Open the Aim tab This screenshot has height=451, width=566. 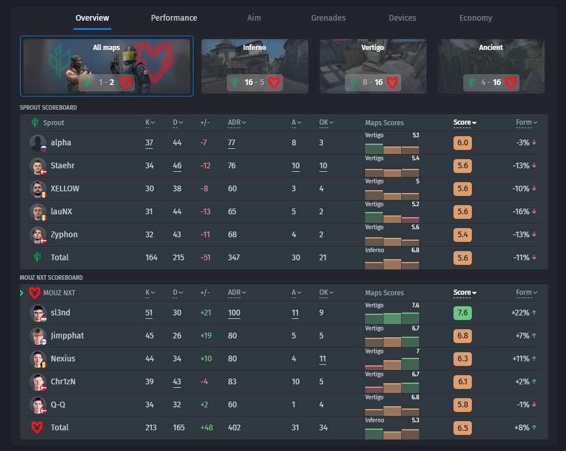[x=254, y=18]
